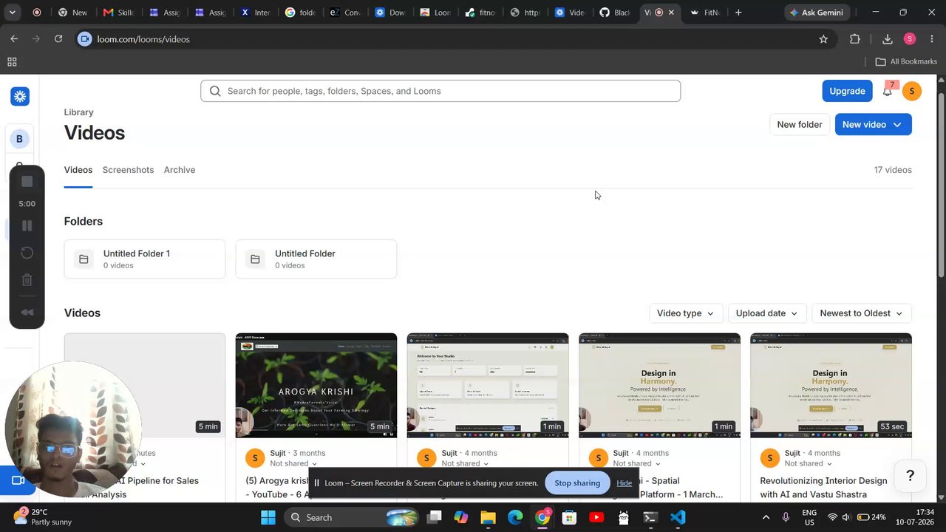The width and height of the screenshot is (946, 532).
Task: Open the Windows Start menu
Action: pos(268,517)
